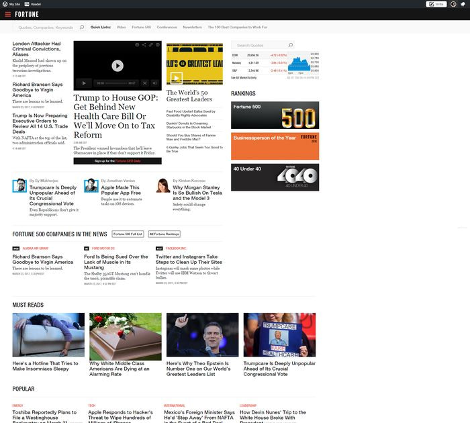Click the rank badge beside Alaska Air Group

point(16,248)
